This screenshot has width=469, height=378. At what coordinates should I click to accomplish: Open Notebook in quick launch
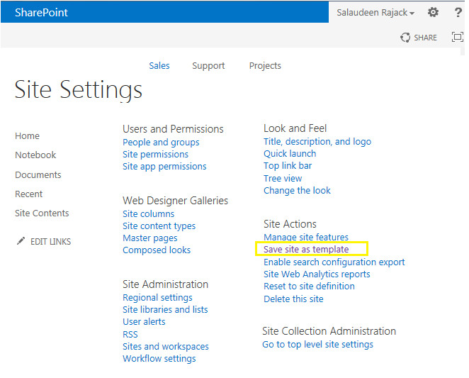35,155
